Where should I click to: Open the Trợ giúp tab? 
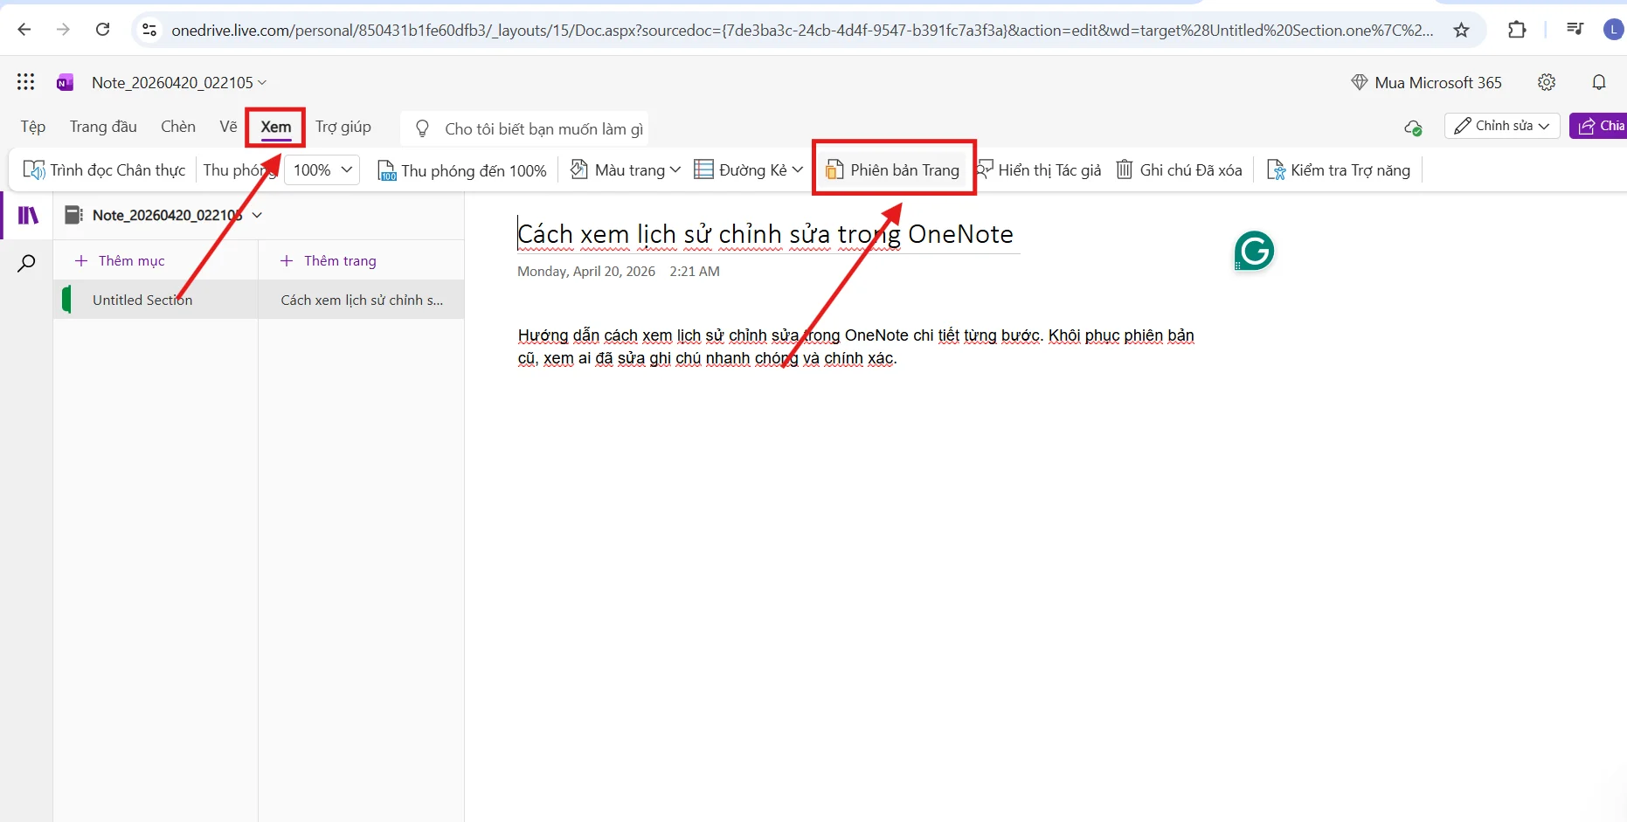pos(343,127)
